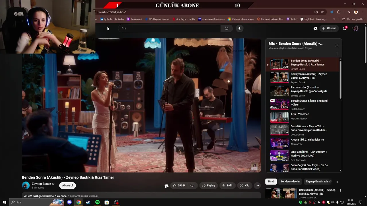Bookmark this page with the star icon
Image resolution: width=367 pixels, height=206 pixels.
point(322,12)
